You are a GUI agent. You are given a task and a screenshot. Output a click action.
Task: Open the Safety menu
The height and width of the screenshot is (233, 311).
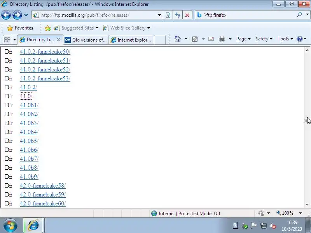(x=264, y=39)
